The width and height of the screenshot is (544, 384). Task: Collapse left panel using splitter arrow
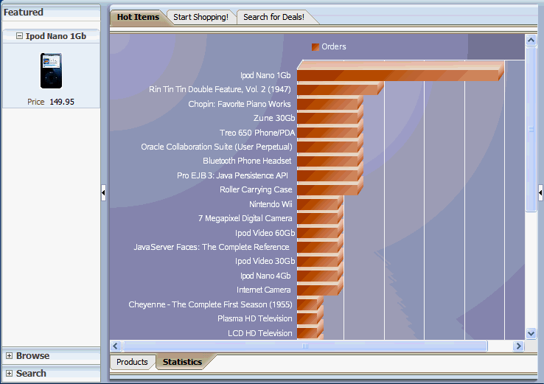103,192
